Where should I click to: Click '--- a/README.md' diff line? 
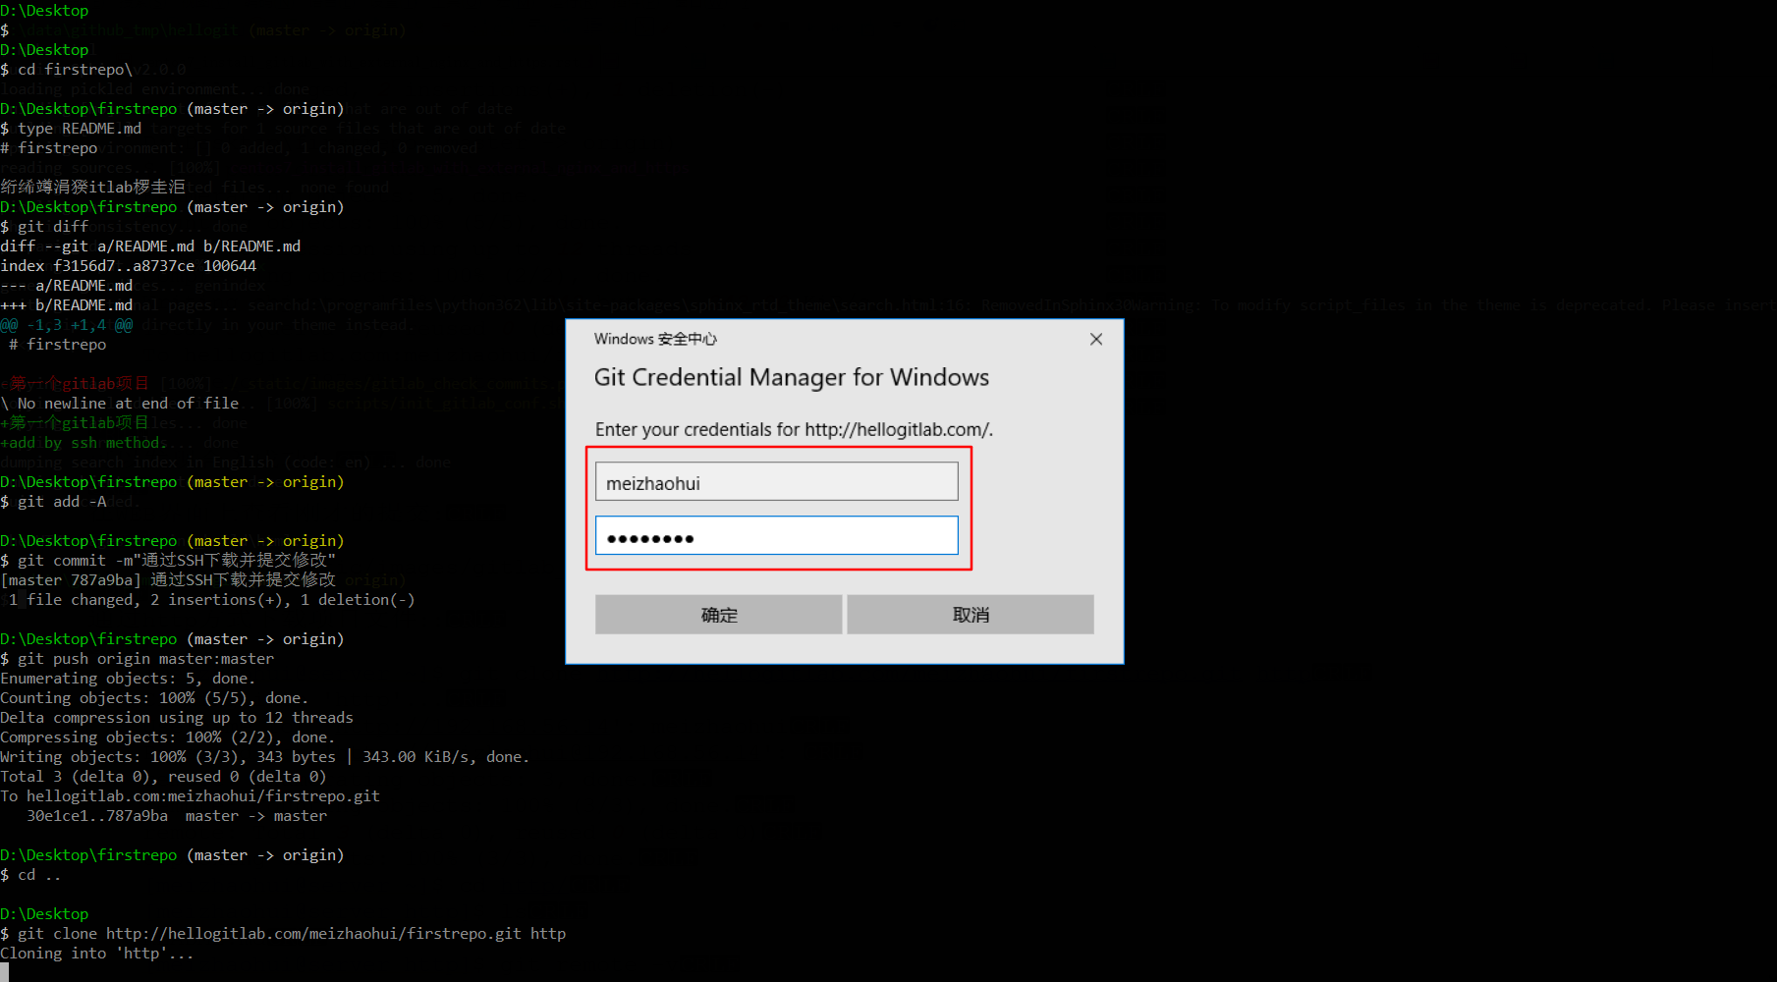[x=66, y=286]
